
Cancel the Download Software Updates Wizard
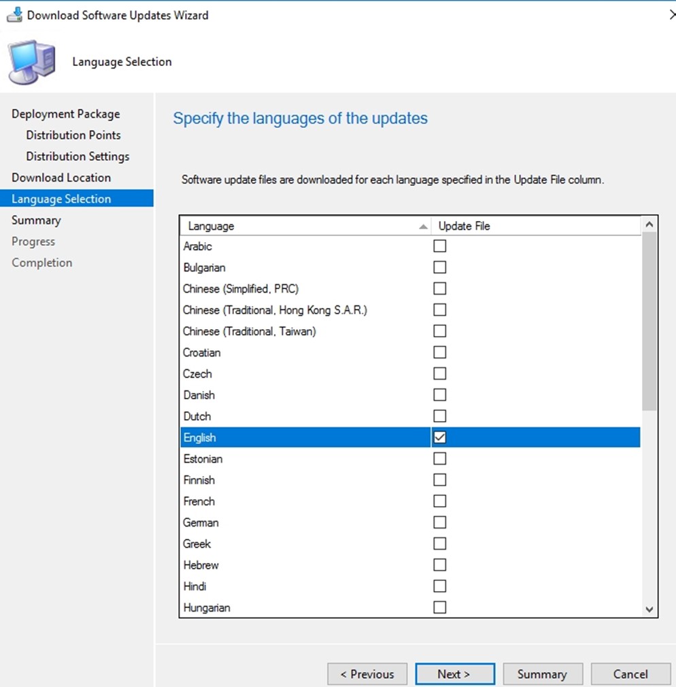(x=630, y=674)
